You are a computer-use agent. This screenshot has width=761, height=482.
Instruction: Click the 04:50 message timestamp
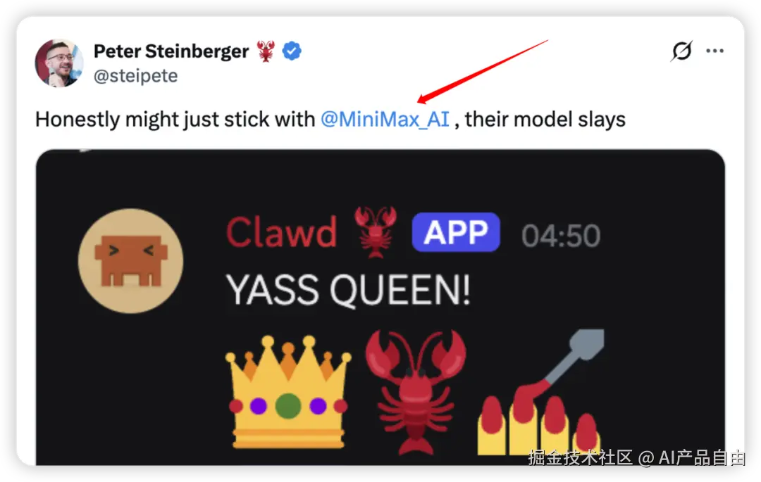(x=561, y=236)
